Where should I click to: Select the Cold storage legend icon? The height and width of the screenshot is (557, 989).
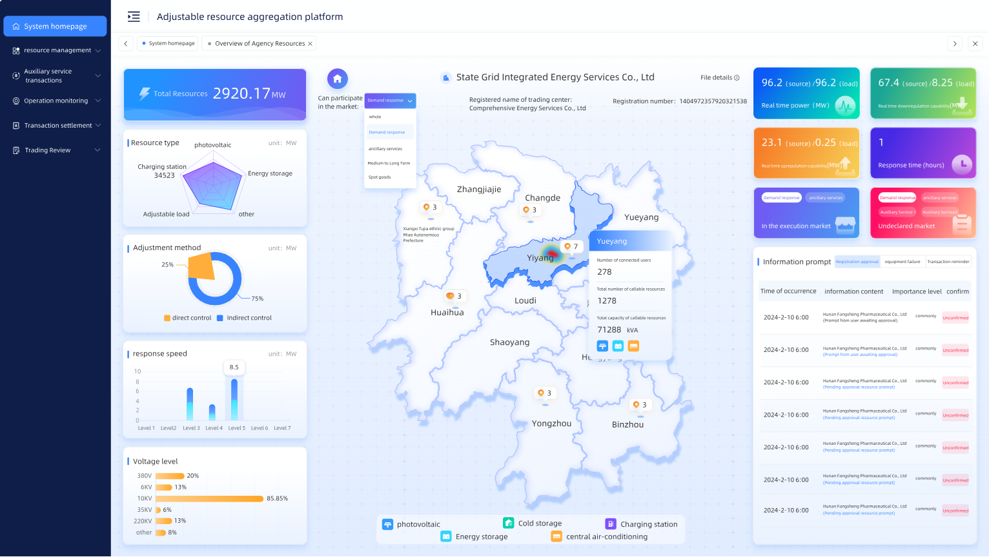pos(508,523)
